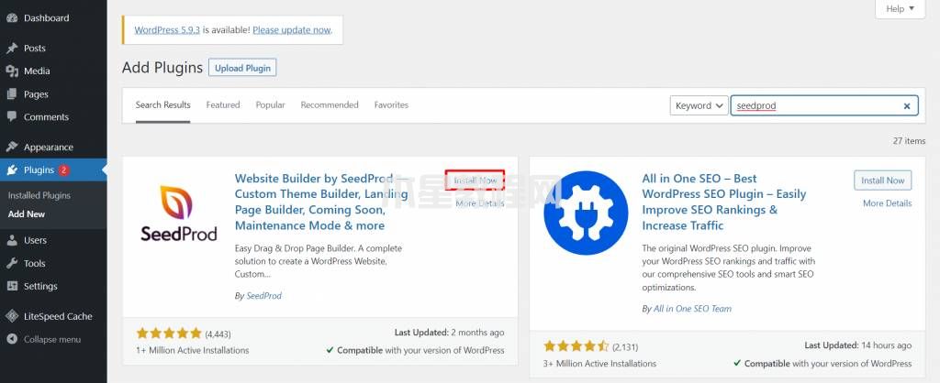Click the Collapse menu arrow icon

[x=12, y=339]
